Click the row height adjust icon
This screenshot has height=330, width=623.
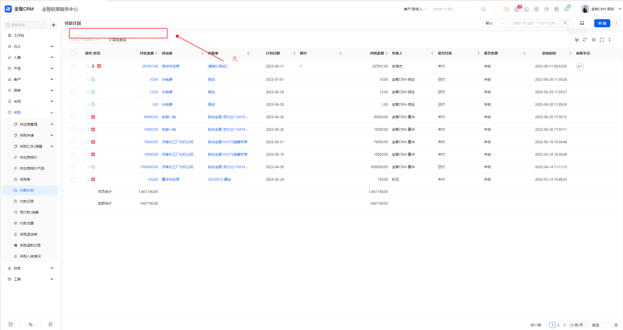(x=610, y=40)
